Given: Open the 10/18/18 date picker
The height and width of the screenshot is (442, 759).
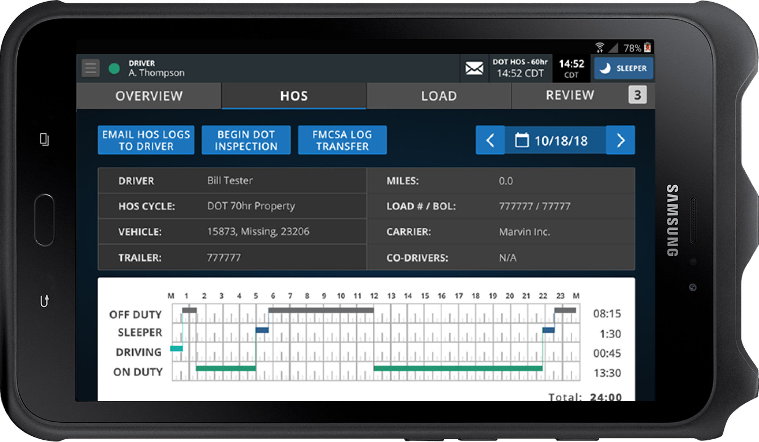Looking at the screenshot, I should 561,140.
